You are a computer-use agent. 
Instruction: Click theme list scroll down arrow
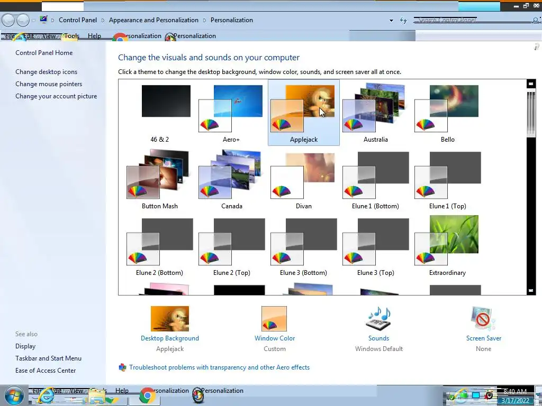[x=531, y=291]
